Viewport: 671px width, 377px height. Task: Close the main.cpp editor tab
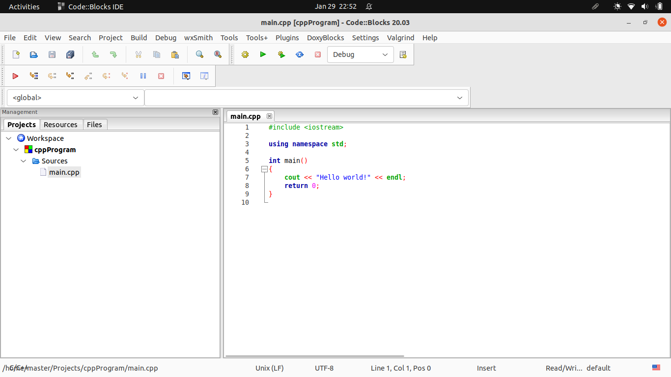click(x=269, y=116)
